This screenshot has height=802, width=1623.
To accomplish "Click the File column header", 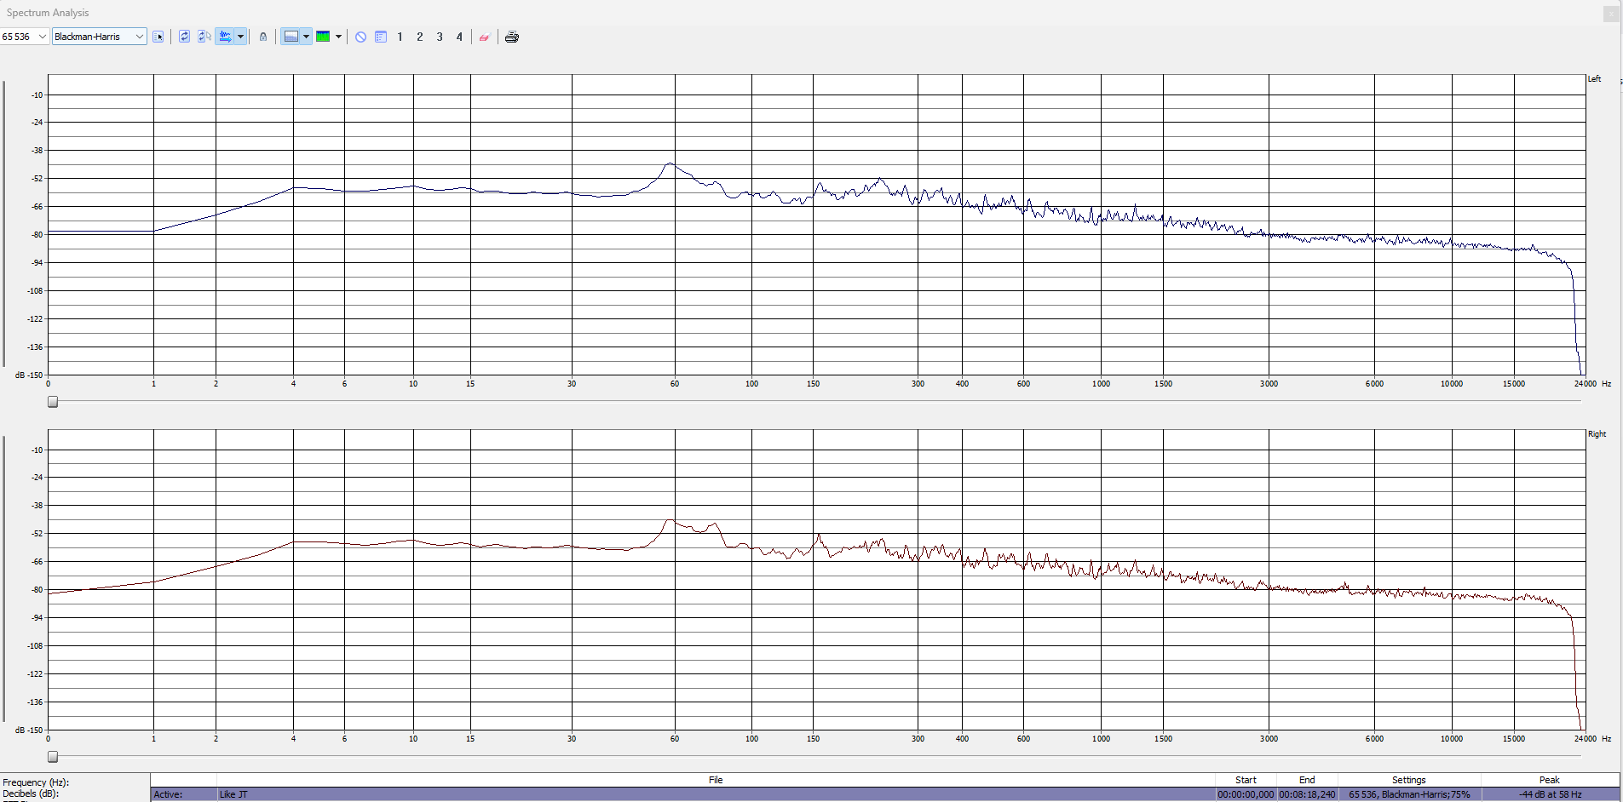I will 716,780.
